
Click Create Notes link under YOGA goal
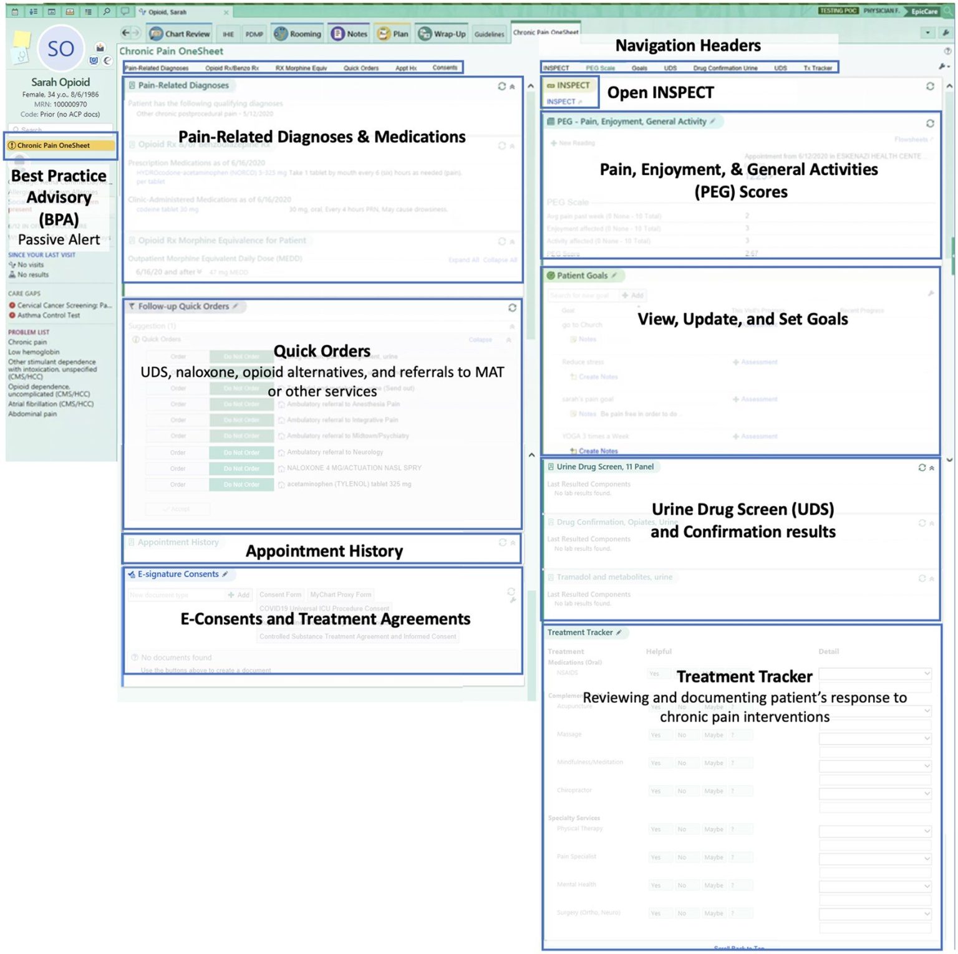coord(598,451)
